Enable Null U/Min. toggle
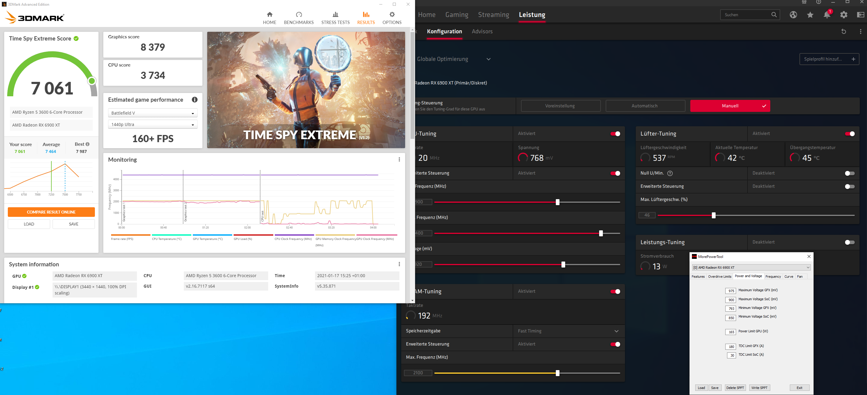 [x=849, y=173]
